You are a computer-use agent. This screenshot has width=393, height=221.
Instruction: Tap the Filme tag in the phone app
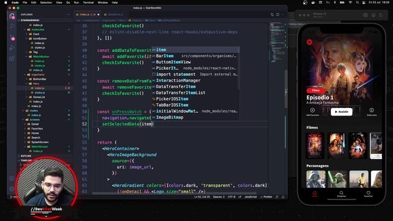click(x=316, y=90)
